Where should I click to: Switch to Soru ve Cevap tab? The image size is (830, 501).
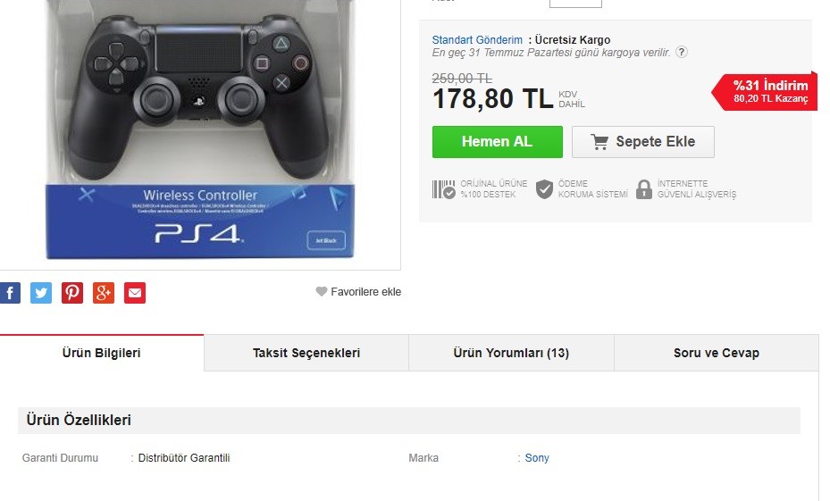click(x=717, y=353)
